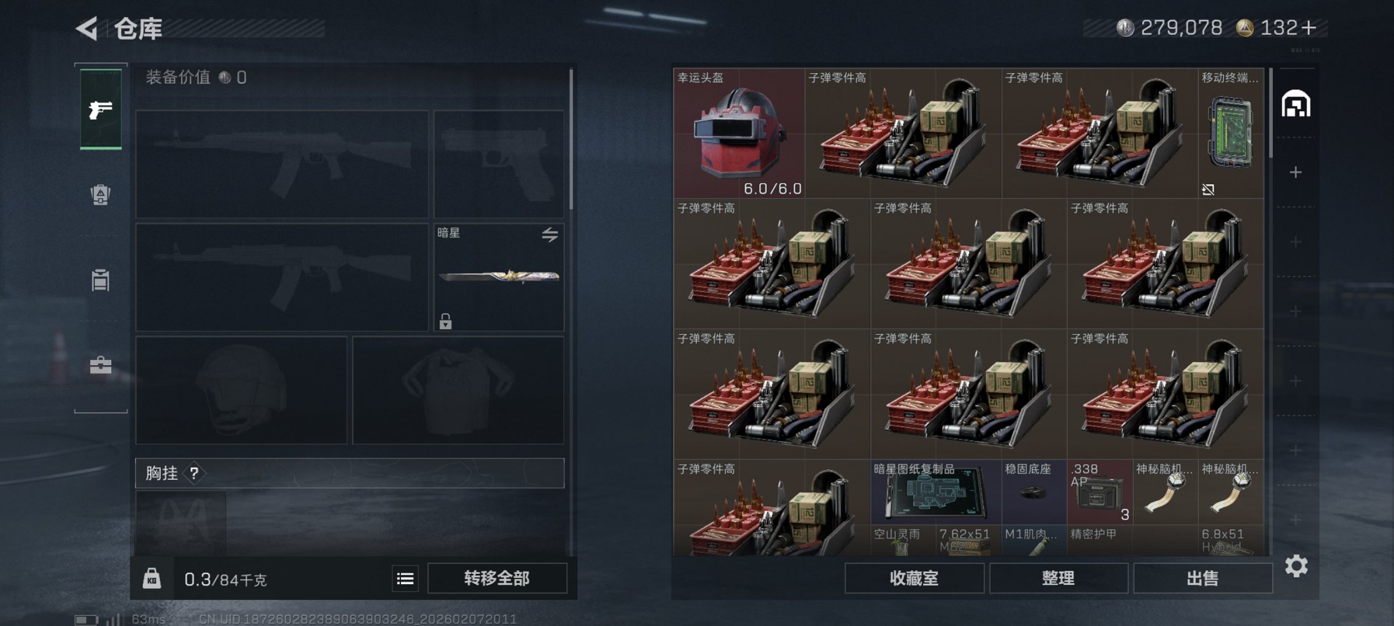Select the weapons pistol tab in sidebar
The image size is (1394, 626).
click(x=101, y=110)
